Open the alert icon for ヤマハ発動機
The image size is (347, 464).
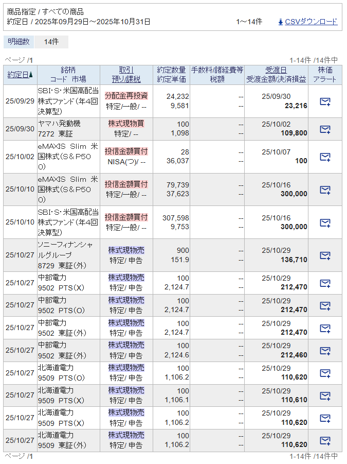325,129
